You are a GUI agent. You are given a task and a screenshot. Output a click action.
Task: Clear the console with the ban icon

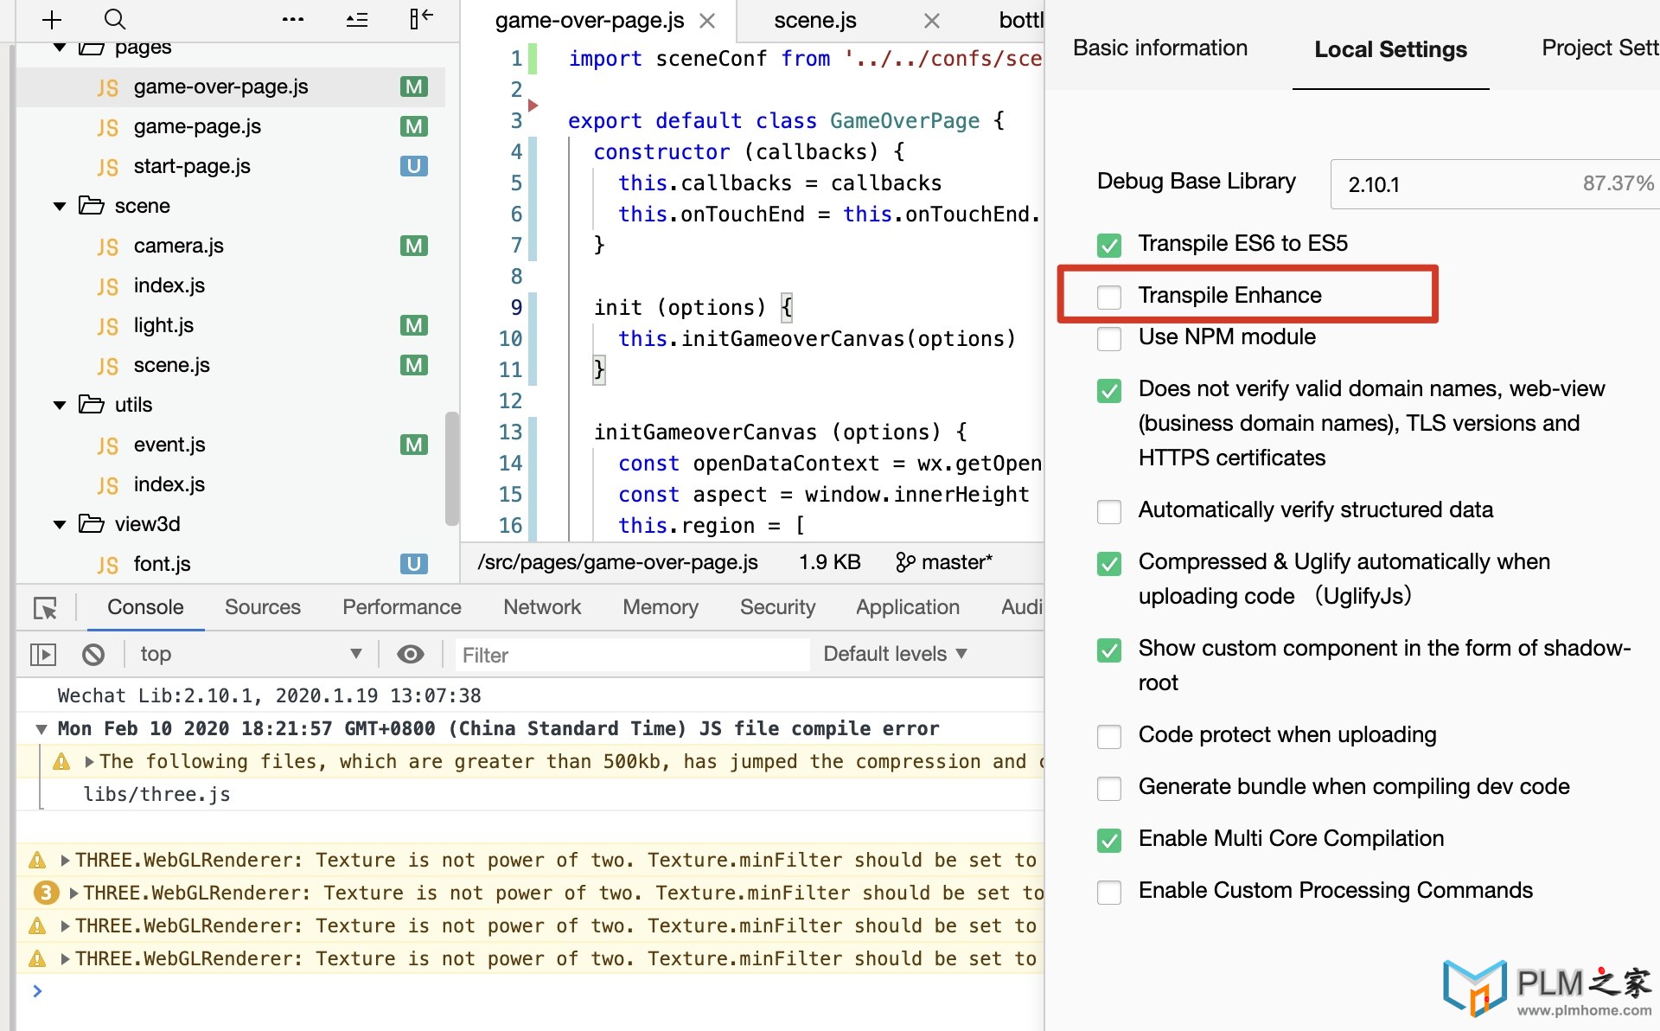[x=93, y=655]
